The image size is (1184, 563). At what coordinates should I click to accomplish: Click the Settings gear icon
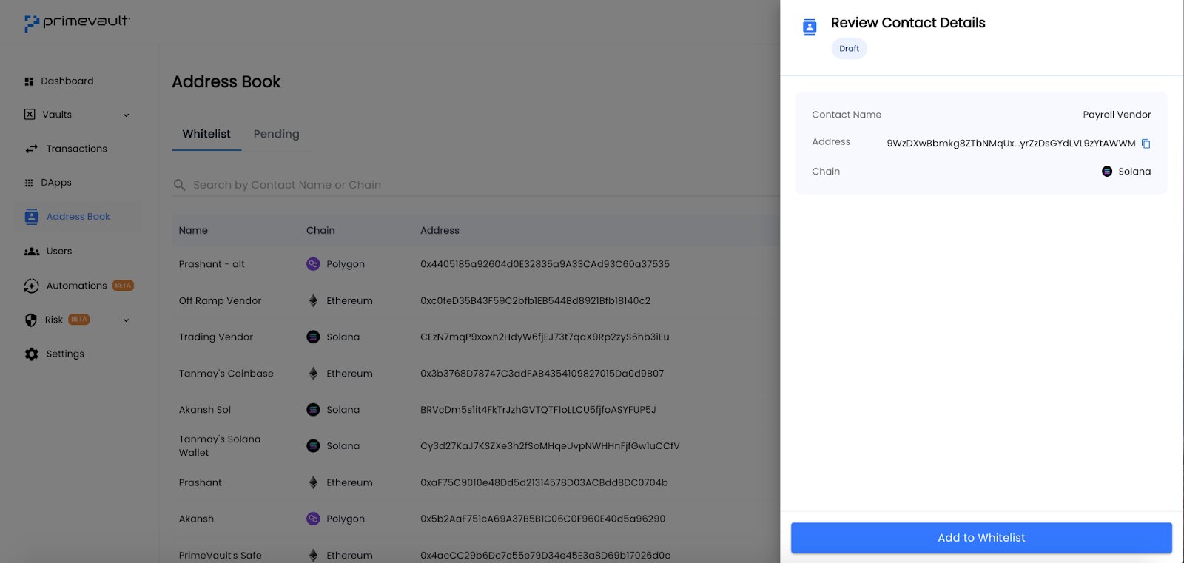[31, 354]
